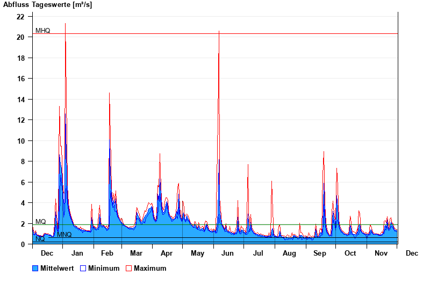Pick the Jan month label on x-axis
This screenshot has width=430, height=296.
click(77, 253)
